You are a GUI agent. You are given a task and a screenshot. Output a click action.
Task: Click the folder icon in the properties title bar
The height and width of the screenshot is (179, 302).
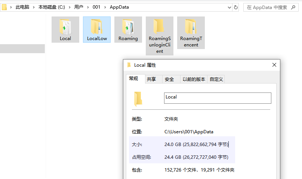pyautogui.click(x=129, y=65)
